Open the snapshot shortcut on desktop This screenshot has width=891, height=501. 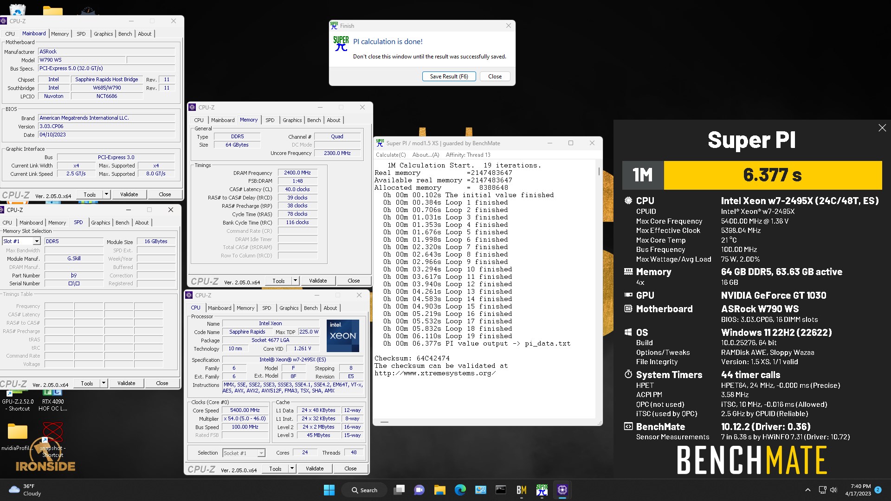[52, 439]
